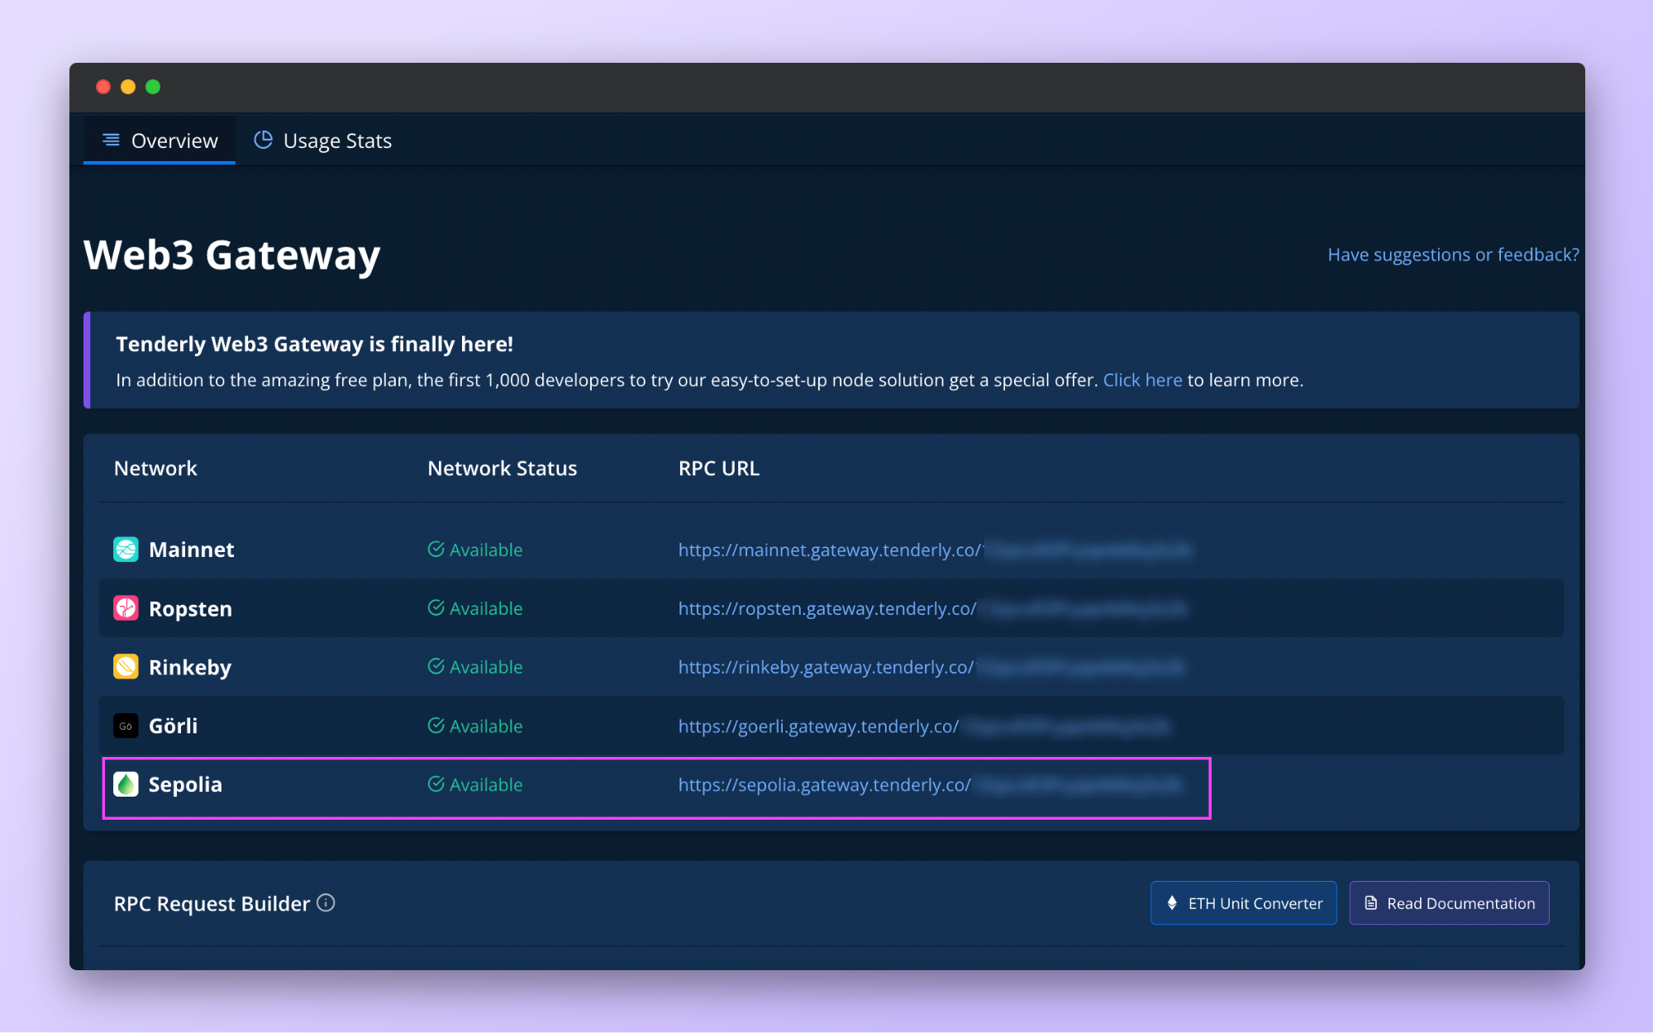The height and width of the screenshot is (1033, 1653).
Task: Click the Rinkeby network icon
Action: tap(126, 667)
